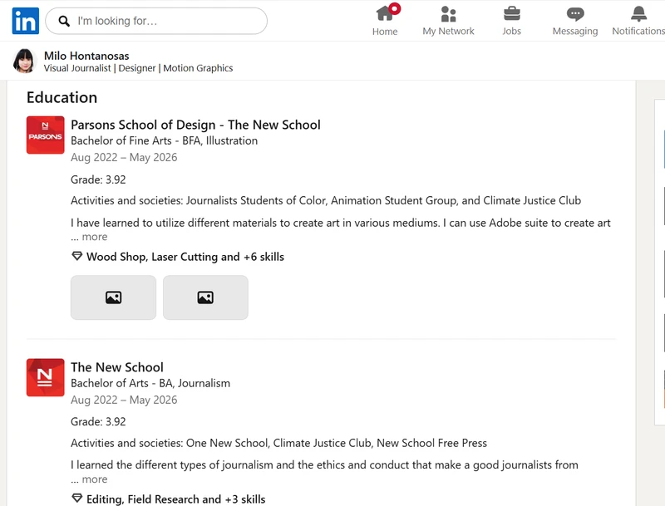
Task: Click "Journalists Students of Color" activities line
Action: [326, 200]
